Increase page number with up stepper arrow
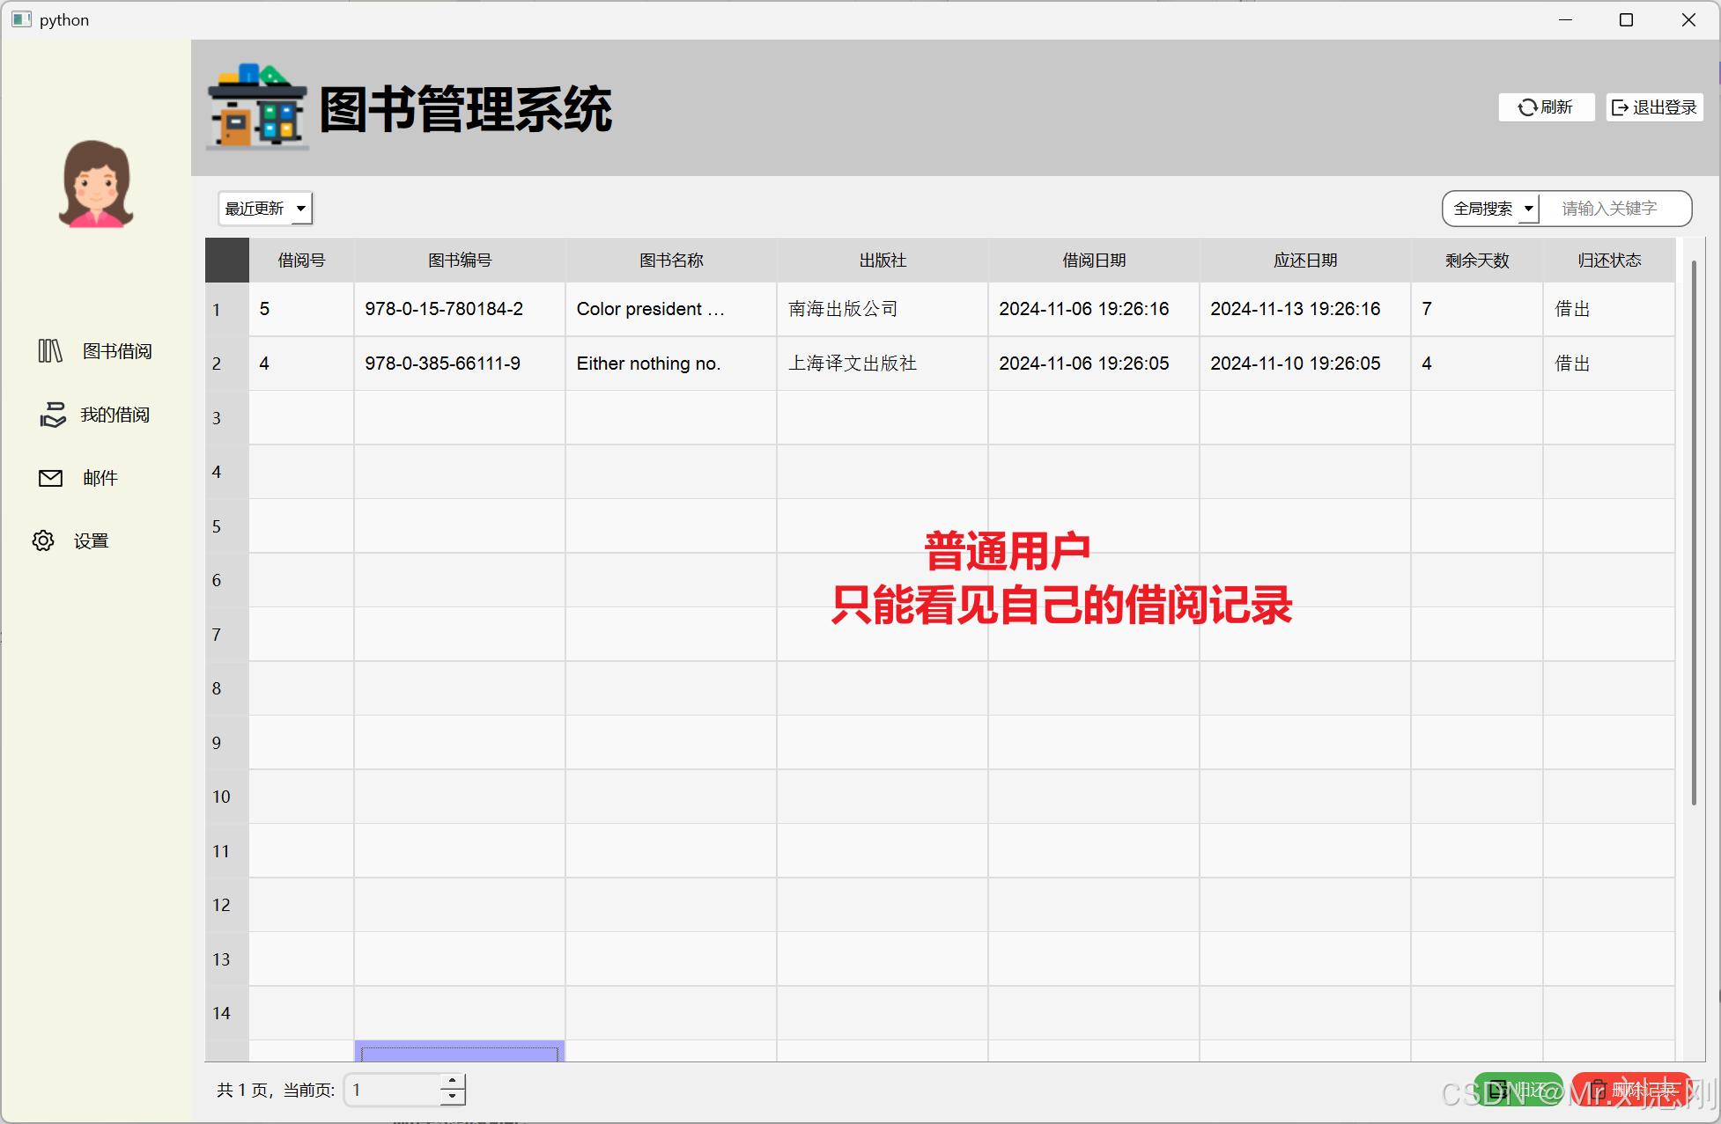1721x1124 pixels. [453, 1082]
